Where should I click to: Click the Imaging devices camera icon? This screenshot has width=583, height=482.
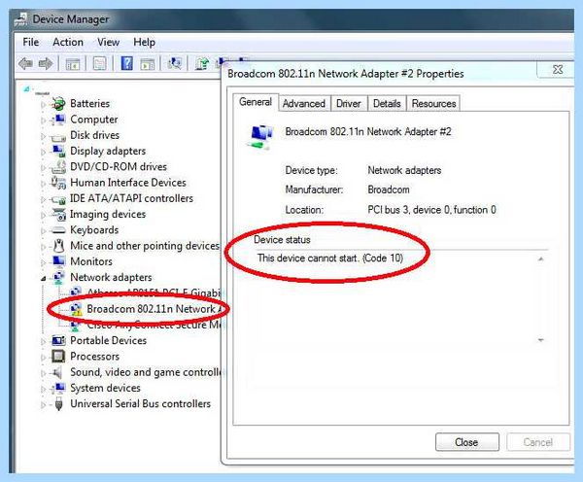point(58,214)
